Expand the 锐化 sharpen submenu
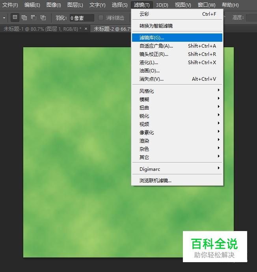Viewport: 257px width, 272px height. tap(177, 116)
